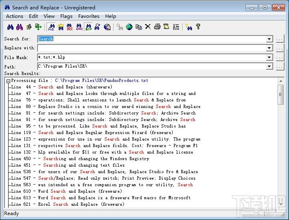Click the black X delete icon
This screenshot has width=289, height=220.
[x=148, y=27]
